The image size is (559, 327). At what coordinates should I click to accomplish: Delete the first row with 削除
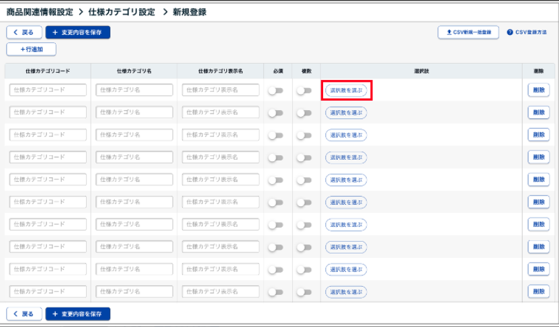tap(538, 90)
